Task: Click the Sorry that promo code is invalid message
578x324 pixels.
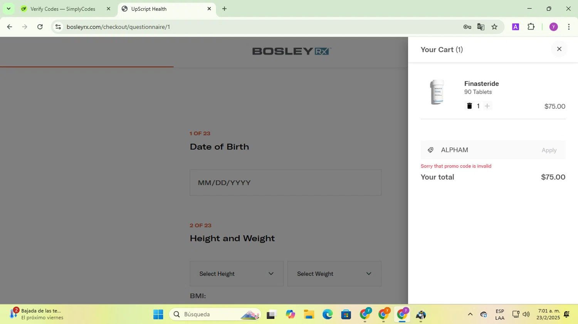Action: (456, 166)
